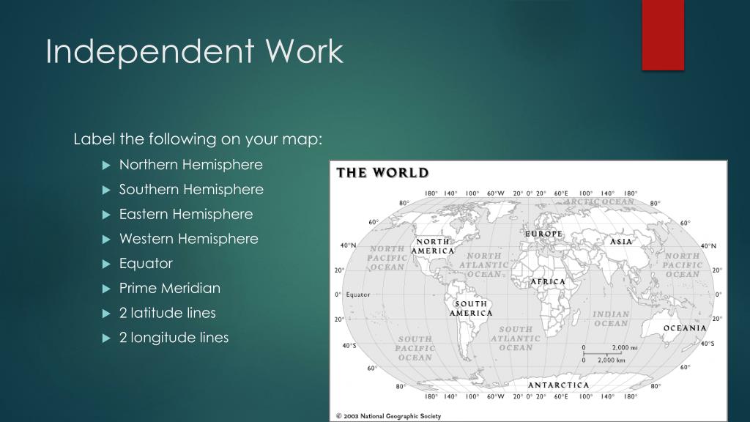Image resolution: width=750 pixels, height=422 pixels.
Task: Click '© 2003 National Geographic Society' credit
Action: pyautogui.click(x=388, y=416)
